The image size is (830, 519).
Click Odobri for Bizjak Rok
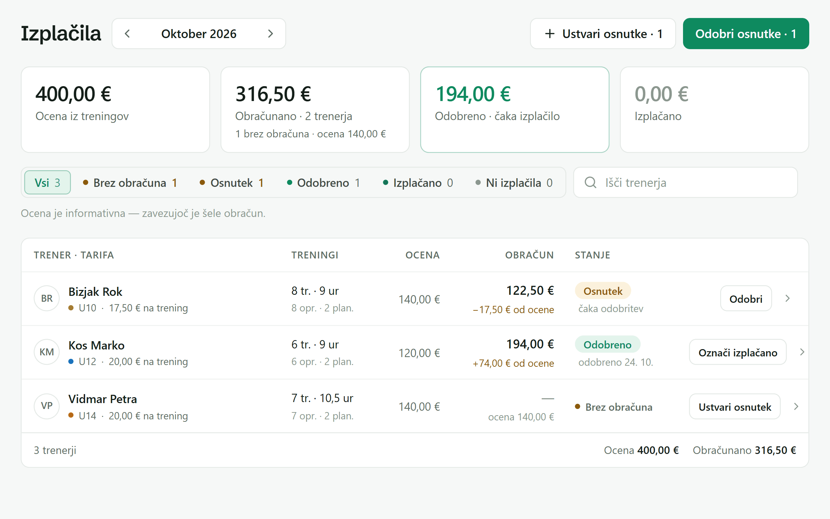(746, 299)
